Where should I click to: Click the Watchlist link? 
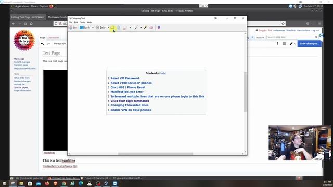[x=291, y=30]
